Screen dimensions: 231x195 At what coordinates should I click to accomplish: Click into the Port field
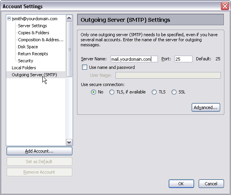tap(184, 59)
